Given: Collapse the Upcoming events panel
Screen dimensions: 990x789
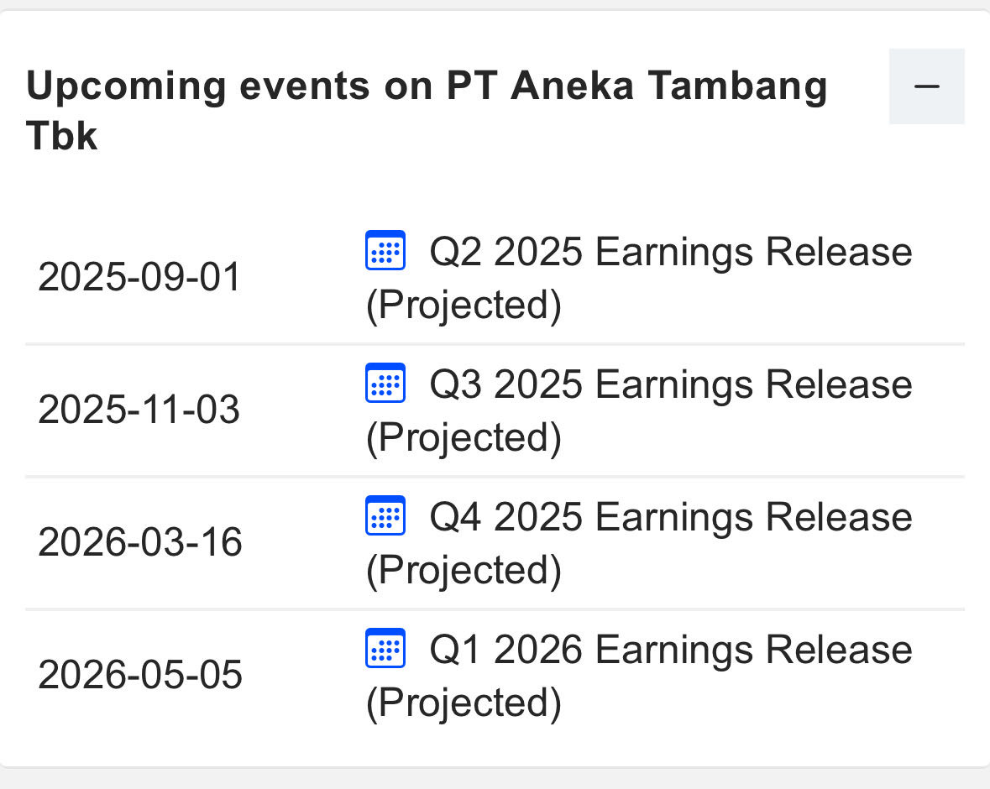Looking at the screenshot, I should [926, 86].
